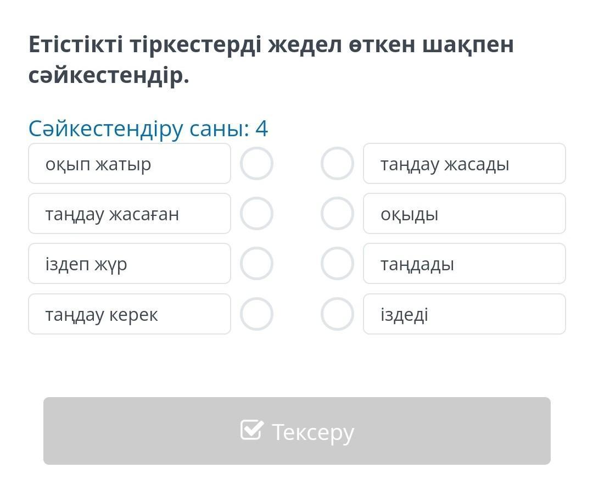The height and width of the screenshot is (490, 593).
Task: Click the таңдау жасаған answer box
Action: point(130,214)
